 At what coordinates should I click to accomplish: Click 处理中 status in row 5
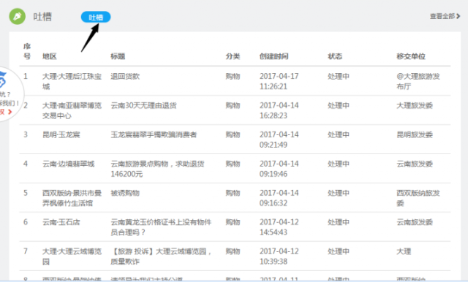point(339,193)
